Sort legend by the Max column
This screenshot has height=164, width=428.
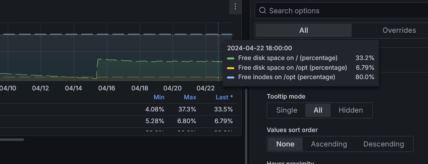[x=190, y=97]
